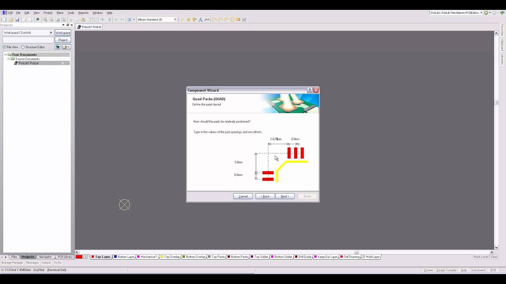Click the red current-layer color swatch
Viewport: 506px width, 284px height.
coord(79,257)
